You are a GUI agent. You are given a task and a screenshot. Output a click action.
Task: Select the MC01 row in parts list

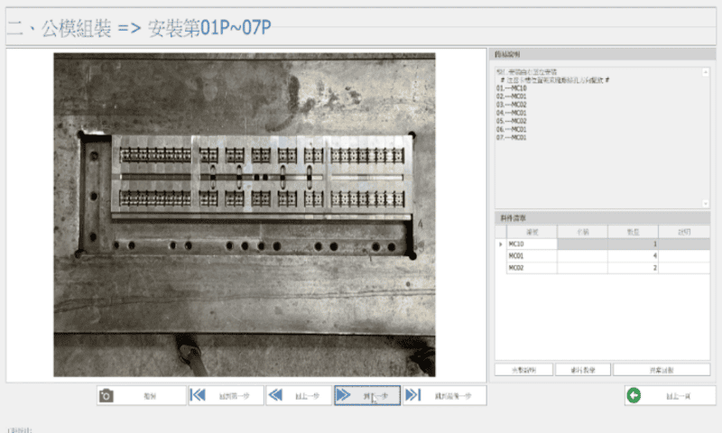pyautogui.click(x=531, y=256)
